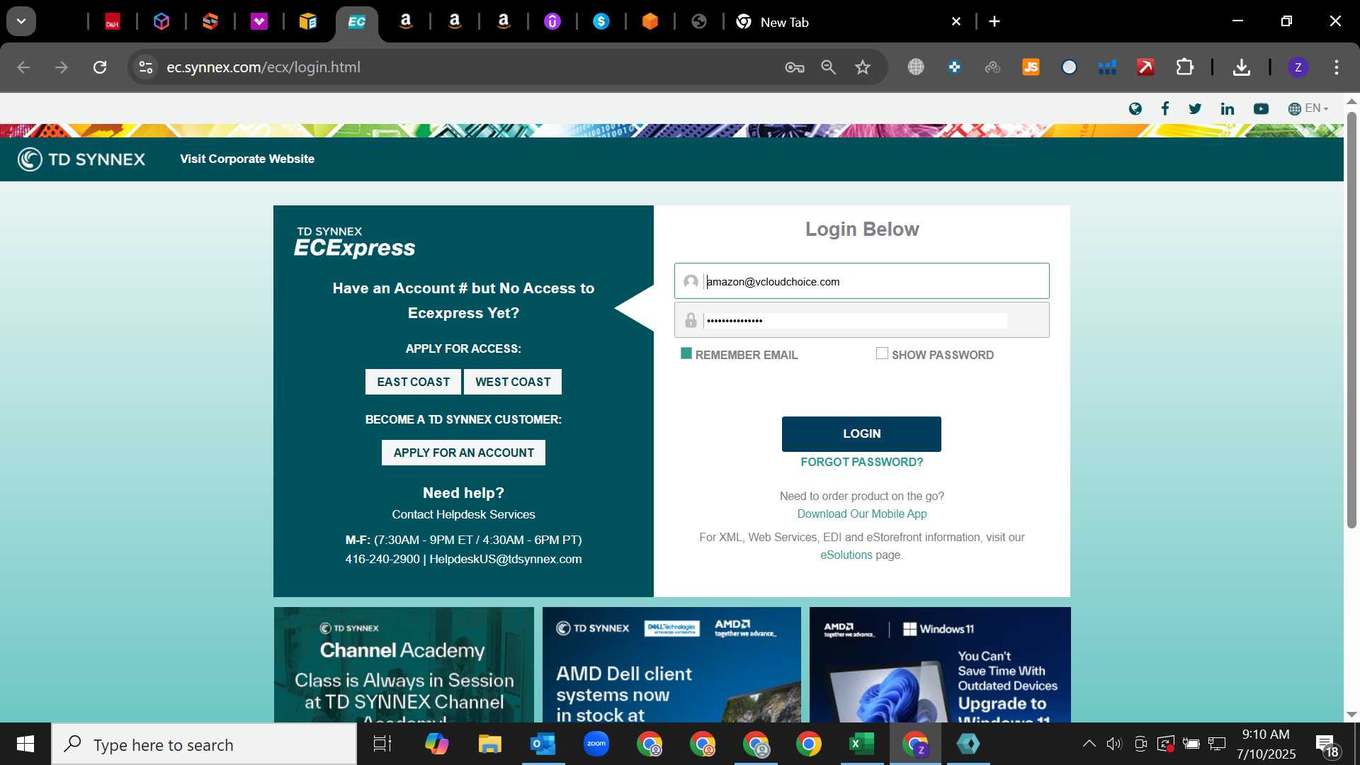Switch to the purple U icon tab
Screen dimensions: 1360x765
click(552, 22)
